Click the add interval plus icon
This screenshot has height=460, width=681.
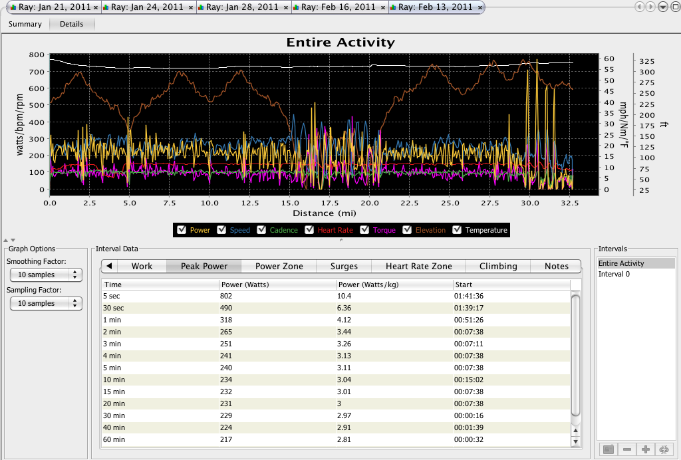pos(645,449)
